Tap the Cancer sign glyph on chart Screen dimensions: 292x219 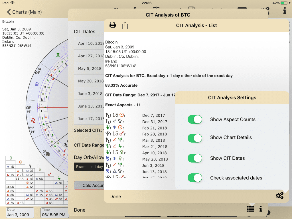click(37, 84)
